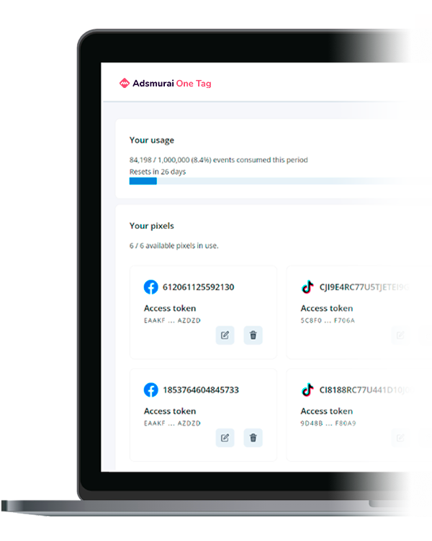This screenshot has width=432, height=541.
Task: Click TikTok icon for pixel CI8188RC77U441D10J
Action: click(x=307, y=390)
